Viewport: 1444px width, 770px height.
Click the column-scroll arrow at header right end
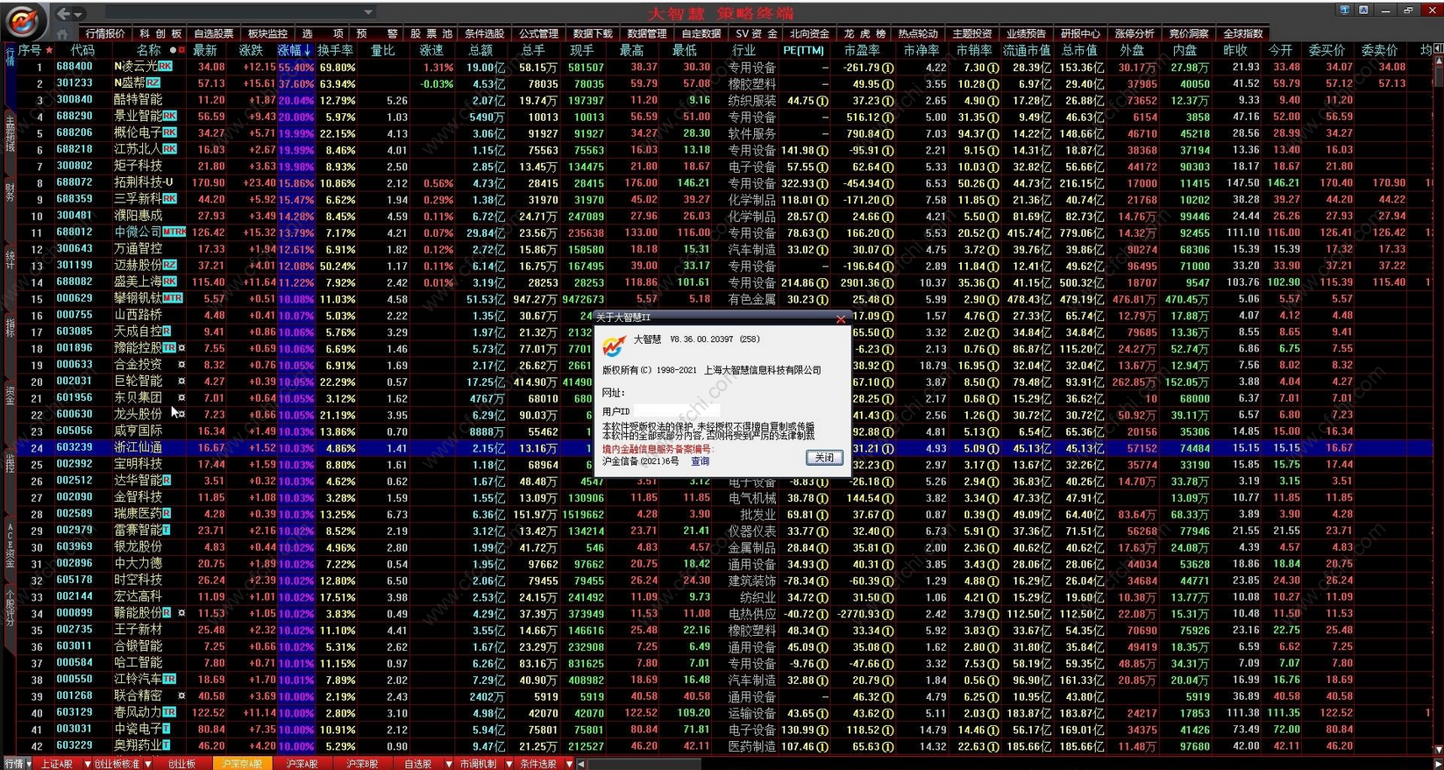point(1438,50)
